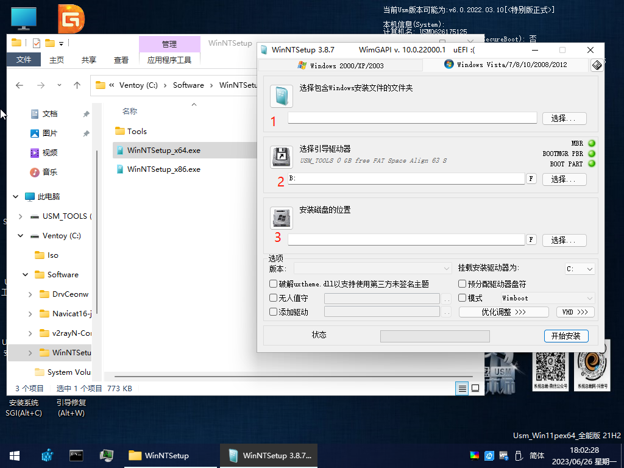
Task: Click Explorer up directory arrow
Action: (x=77, y=85)
